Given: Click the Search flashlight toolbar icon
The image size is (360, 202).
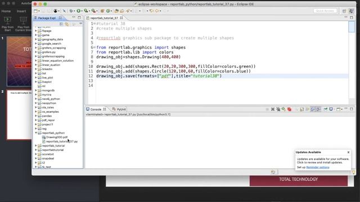Looking at the screenshot, I should click(x=128, y=11).
